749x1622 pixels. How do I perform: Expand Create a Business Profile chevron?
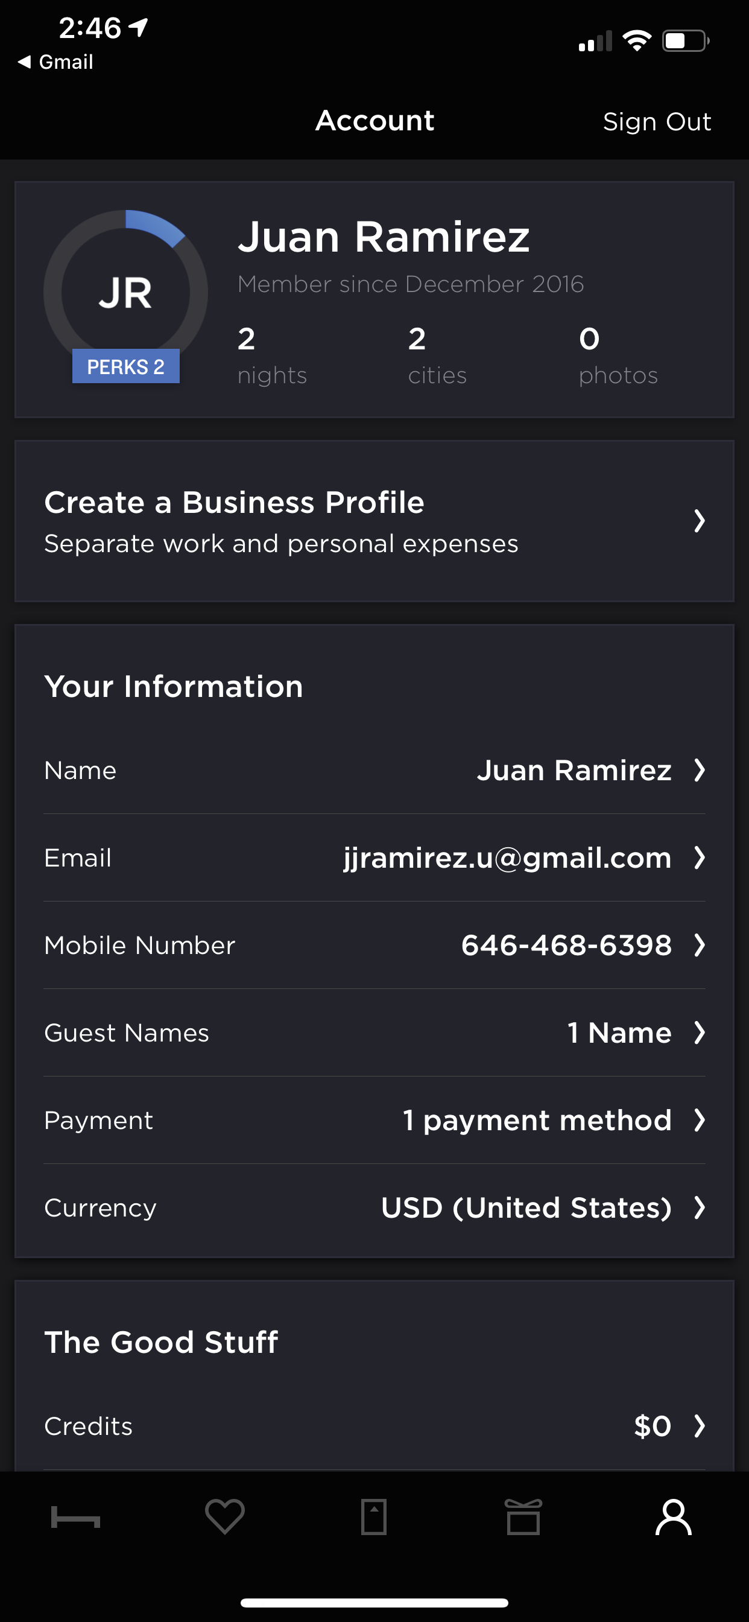coord(699,521)
